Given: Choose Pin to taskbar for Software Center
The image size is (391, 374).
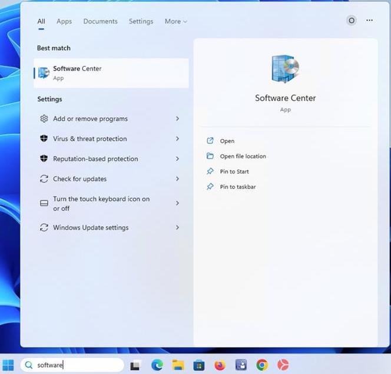Looking at the screenshot, I should tap(237, 187).
